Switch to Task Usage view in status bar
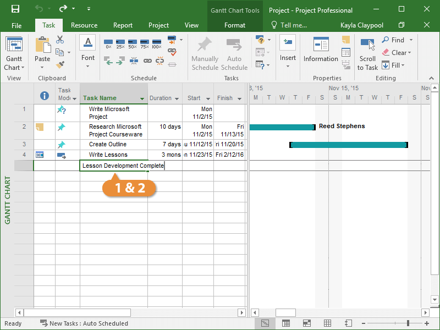The width and height of the screenshot is (440, 330). [286, 323]
